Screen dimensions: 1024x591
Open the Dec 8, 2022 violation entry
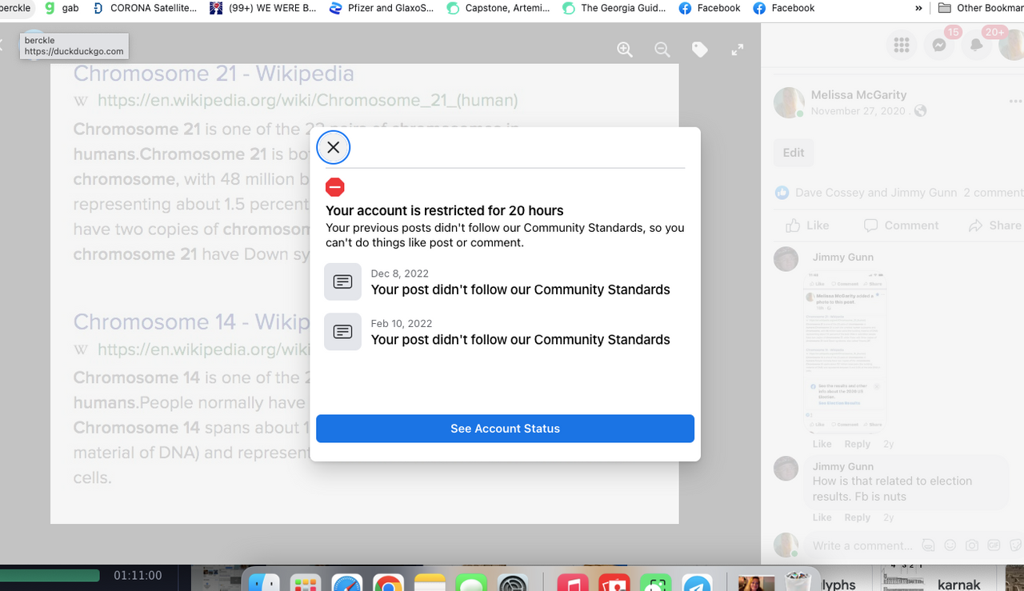click(505, 282)
